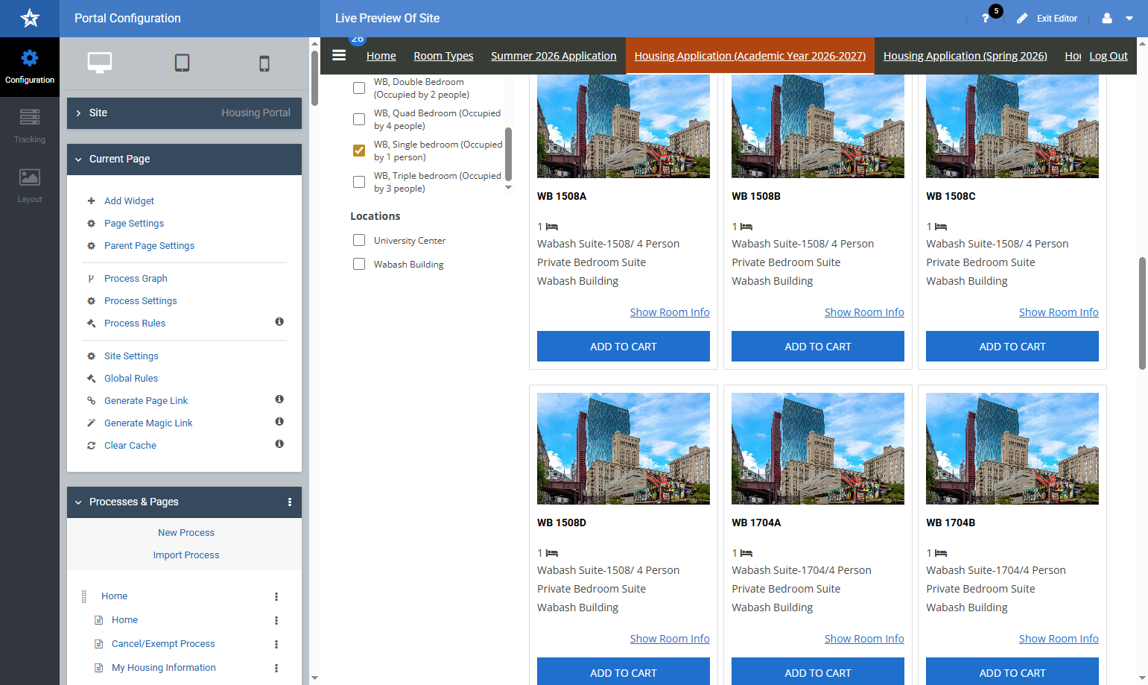This screenshot has height=685, width=1148.
Task: Check the WB, Quad Bedroom checkbox
Action: [x=359, y=119]
